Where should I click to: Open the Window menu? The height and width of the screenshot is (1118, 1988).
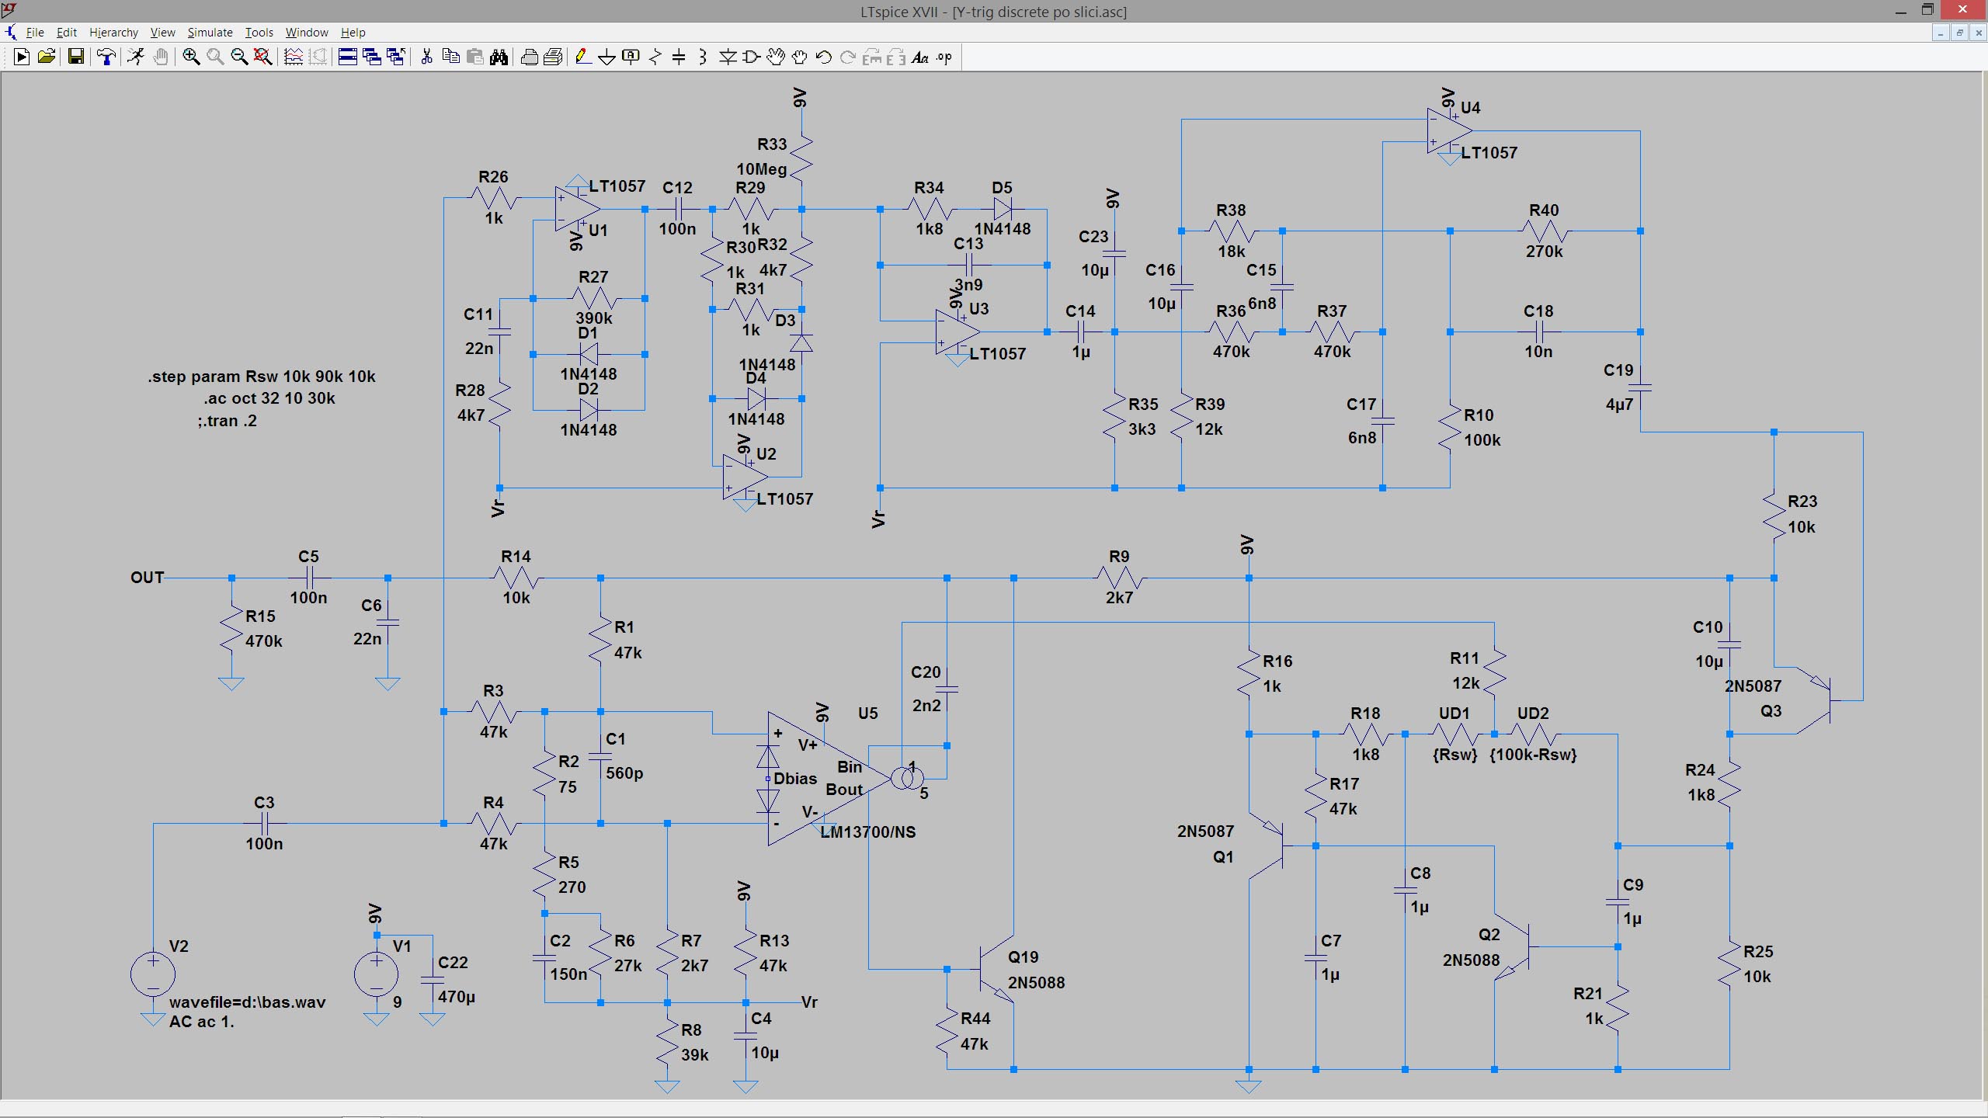[307, 32]
